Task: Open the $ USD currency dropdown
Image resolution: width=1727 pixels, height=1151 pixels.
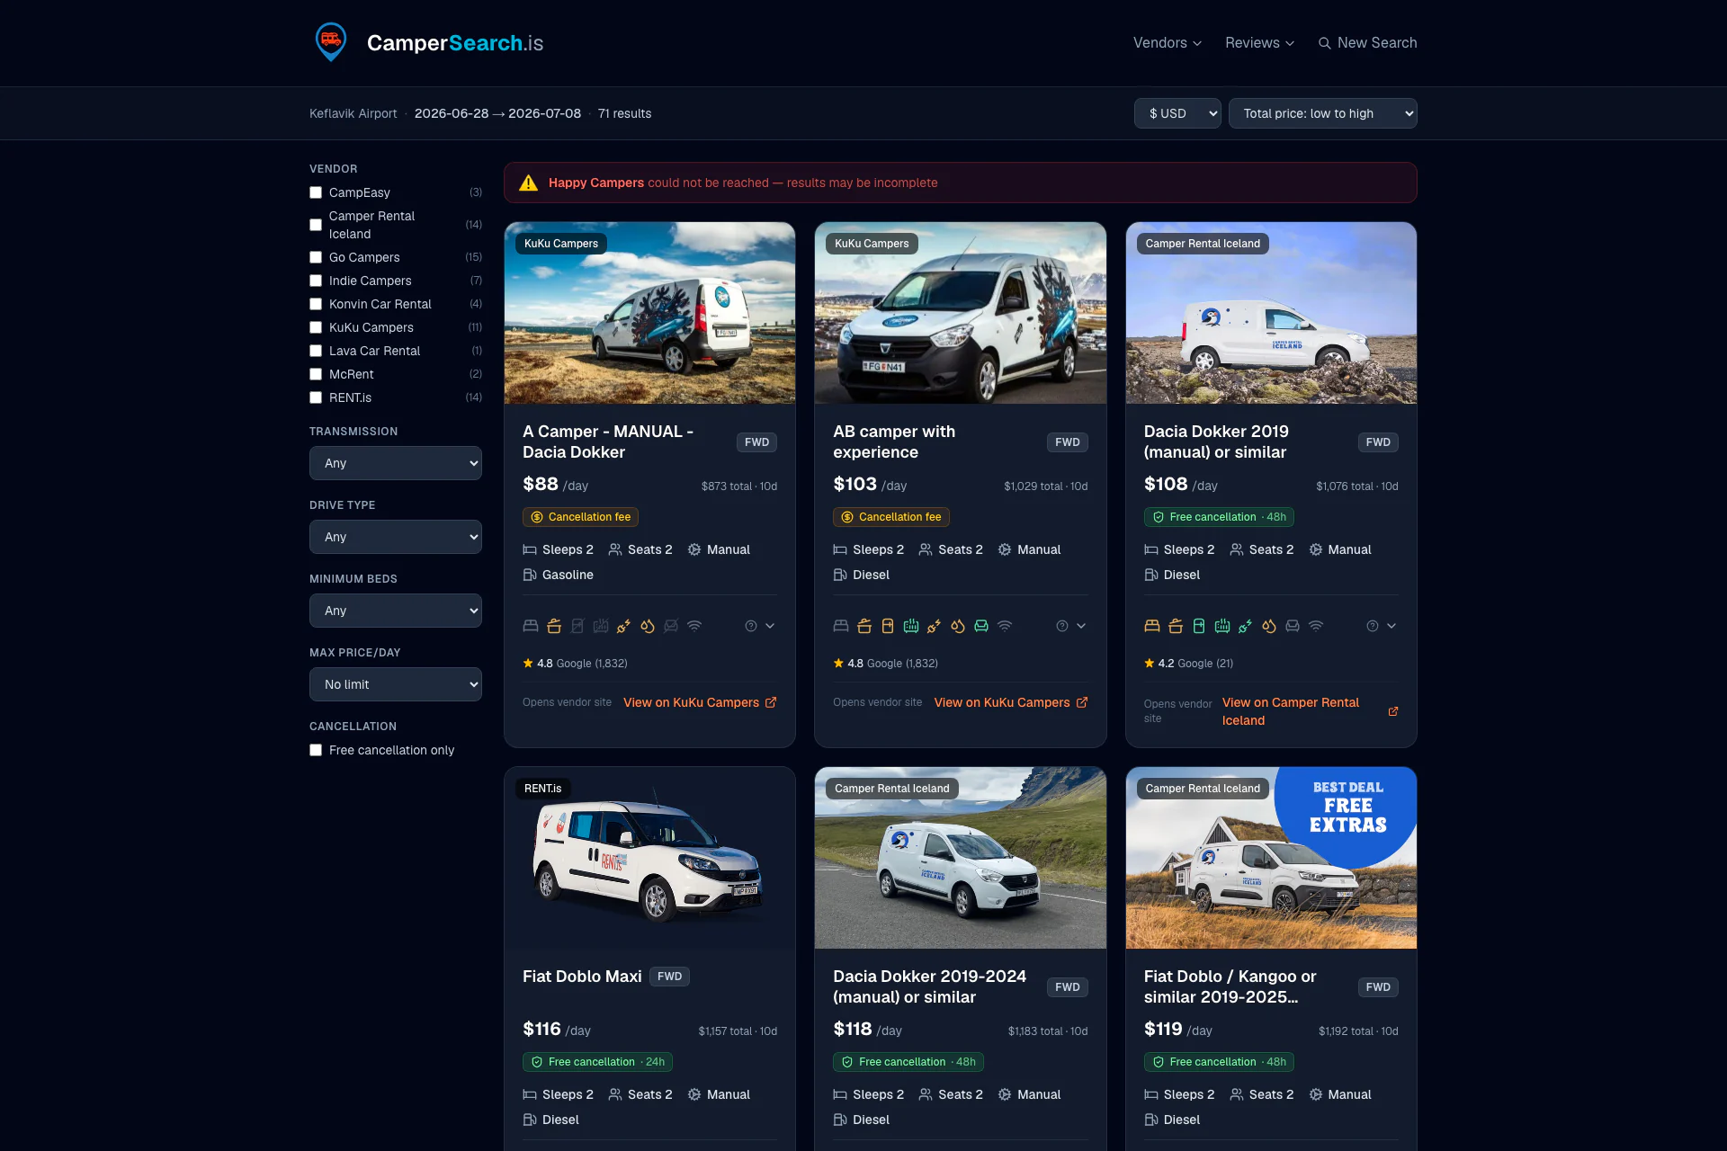Action: tap(1177, 113)
